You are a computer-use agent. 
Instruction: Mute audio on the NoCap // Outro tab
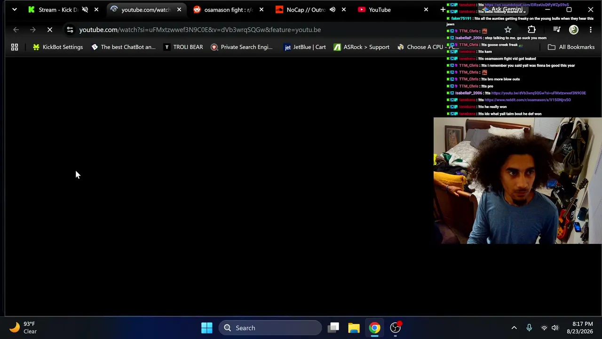[333, 9]
